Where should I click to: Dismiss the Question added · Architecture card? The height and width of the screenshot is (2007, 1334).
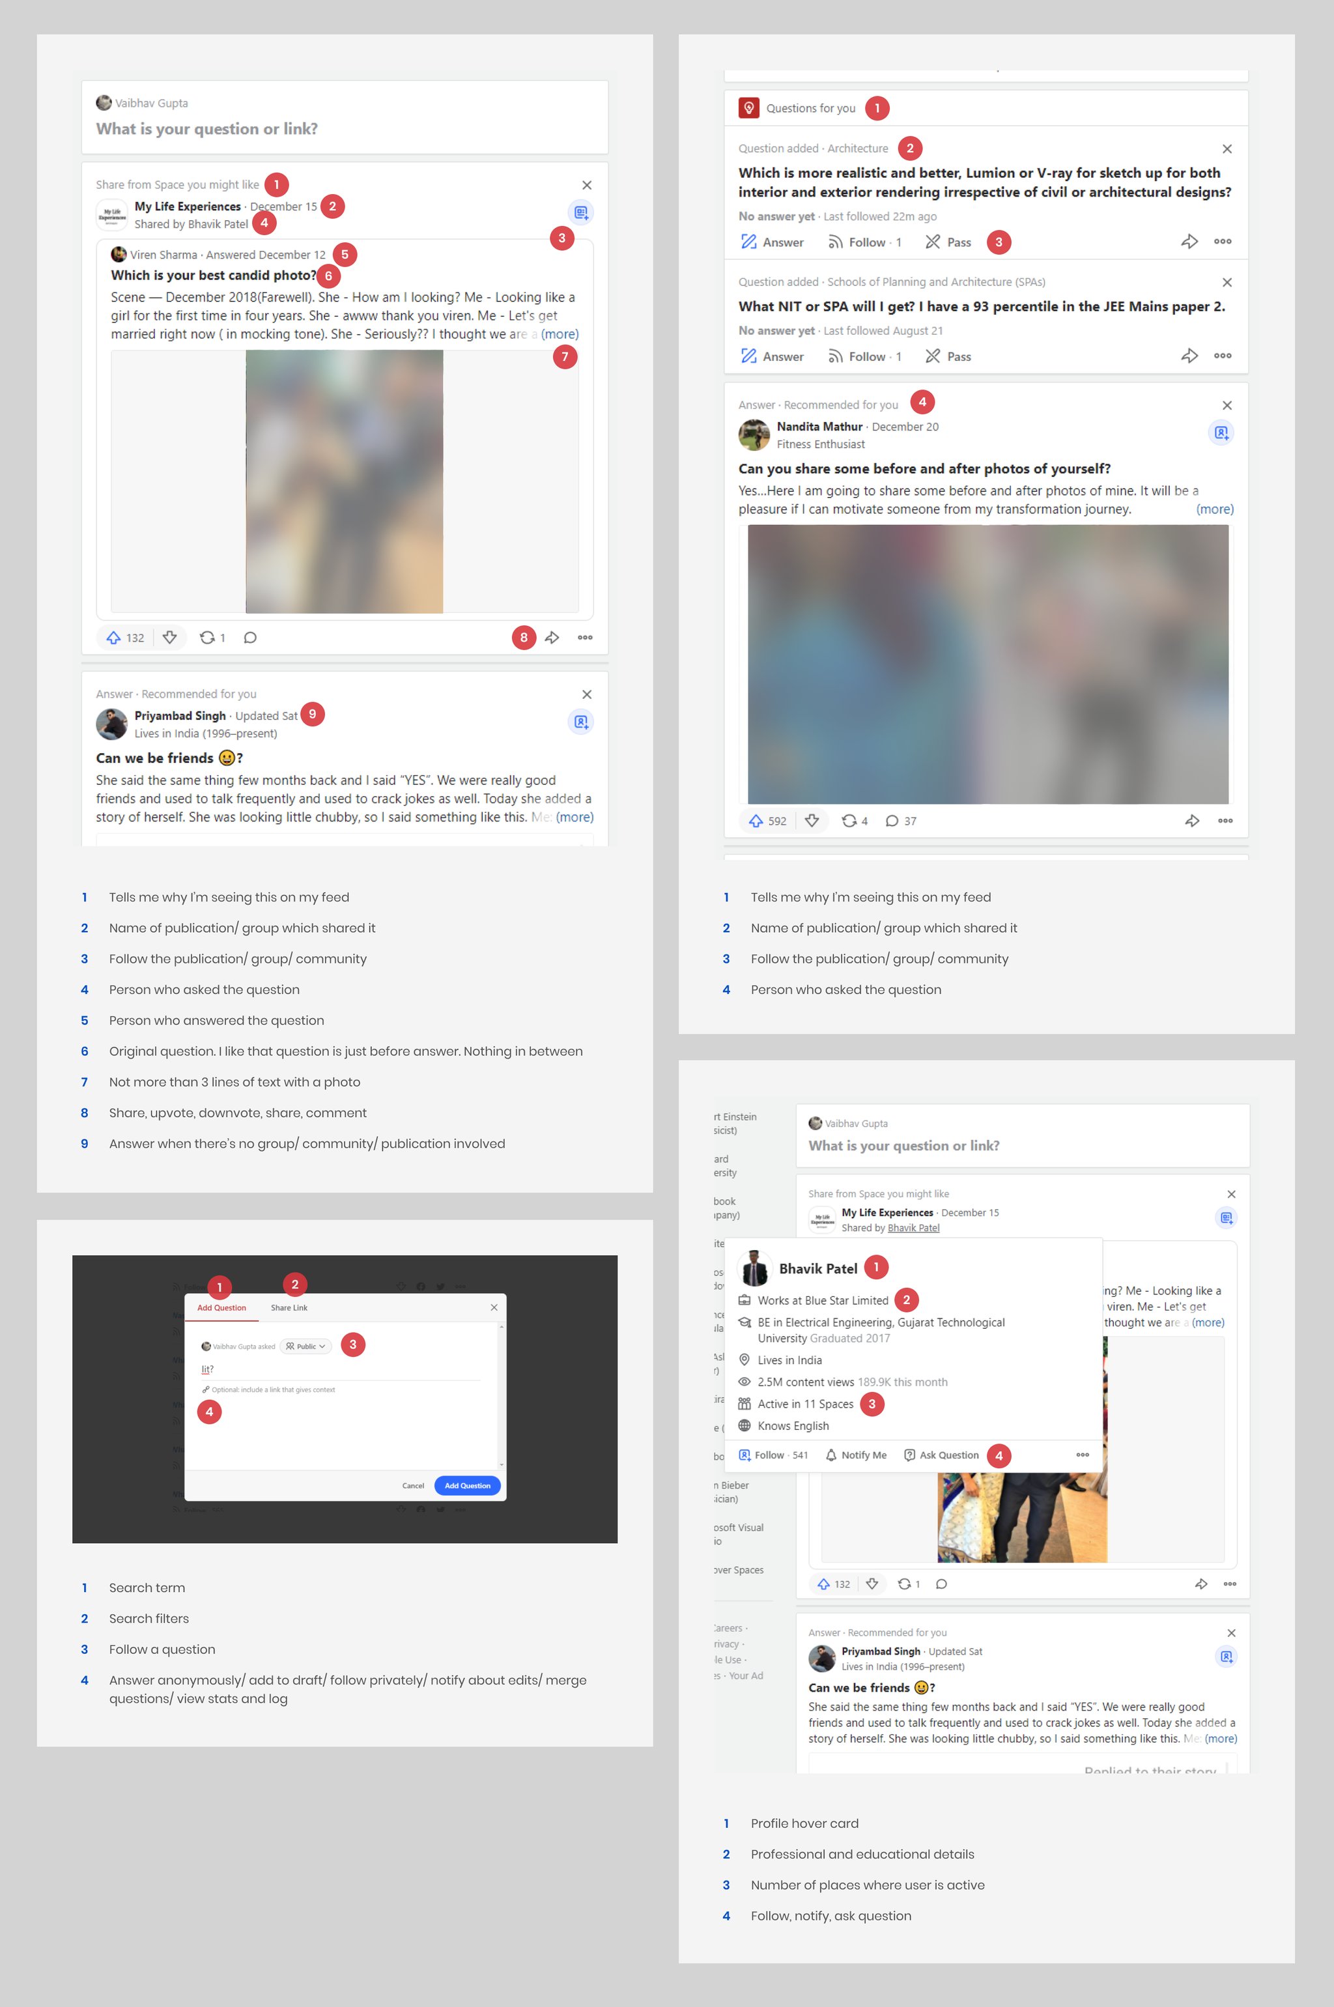pyautogui.click(x=1227, y=149)
